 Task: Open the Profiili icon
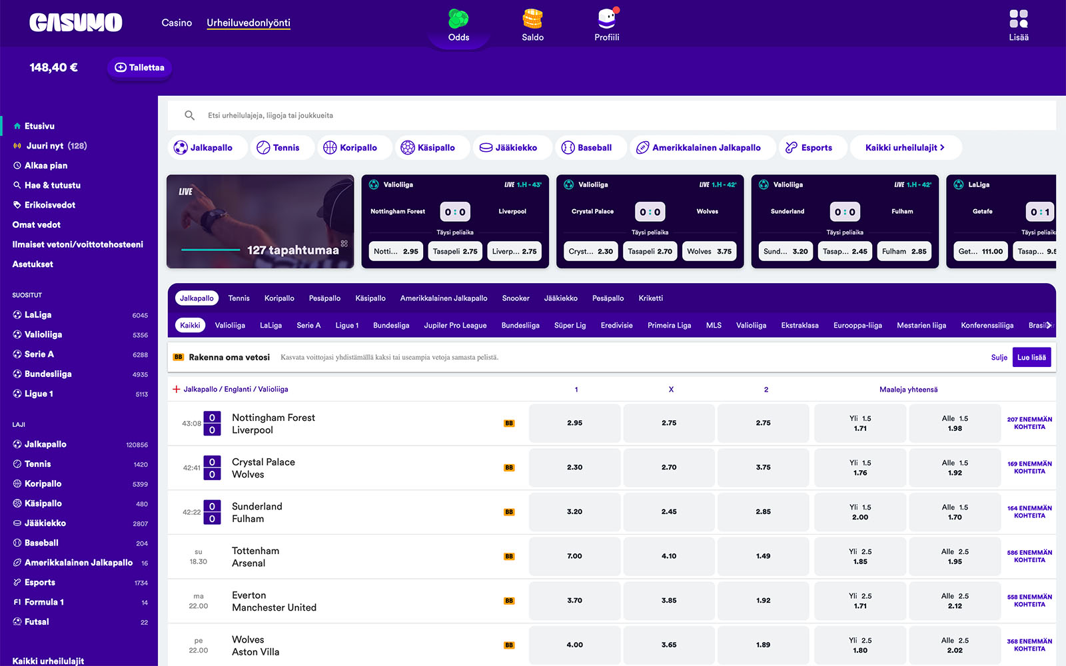point(606,19)
